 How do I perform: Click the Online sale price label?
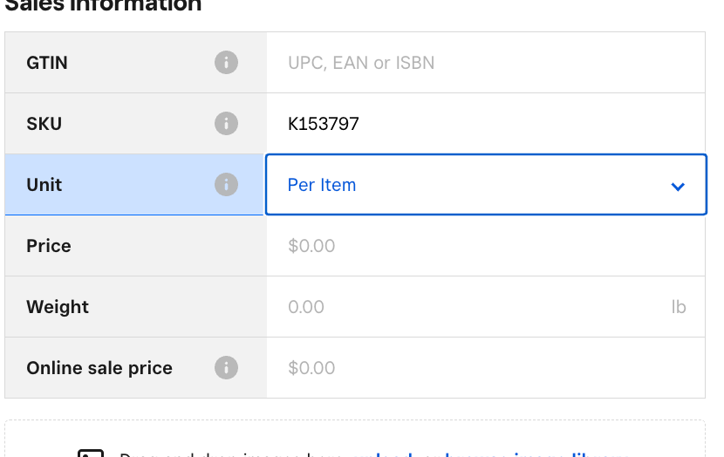[99, 368]
